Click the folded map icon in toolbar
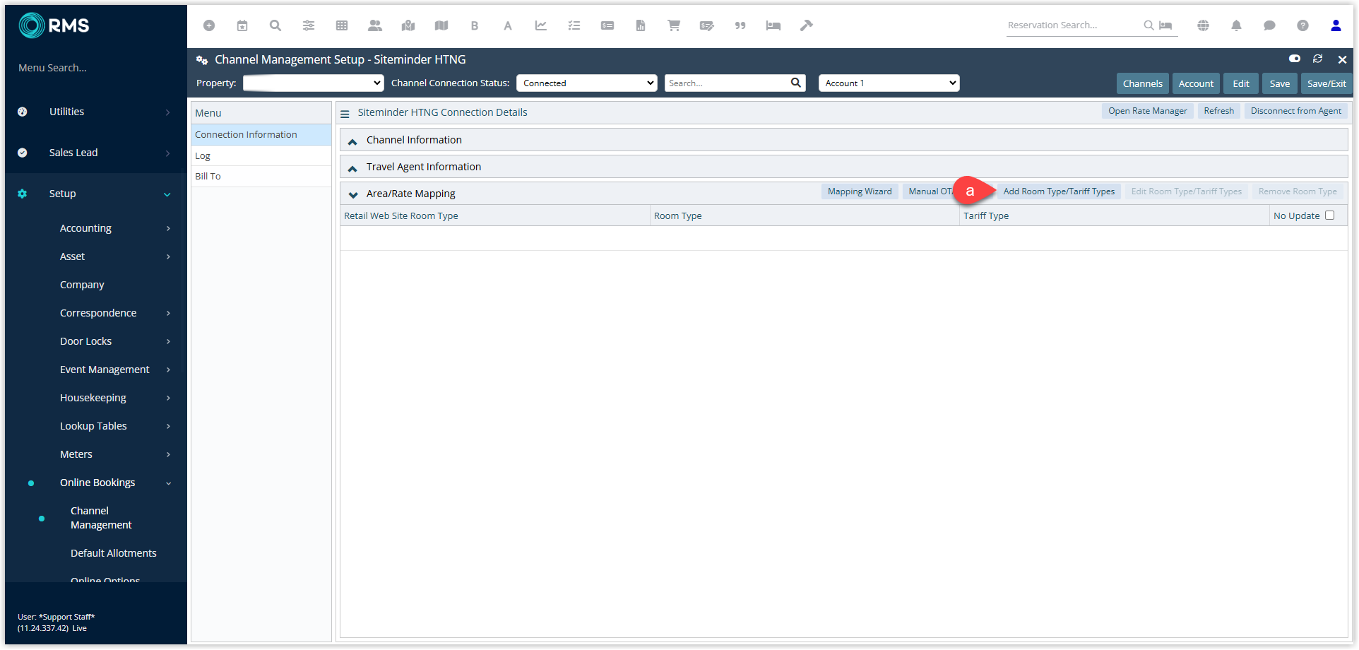 click(x=441, y=25)
